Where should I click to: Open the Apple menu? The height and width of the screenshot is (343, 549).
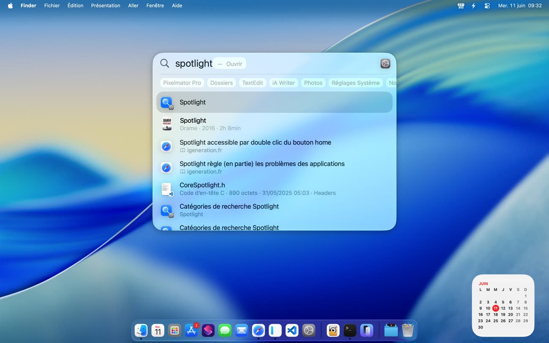10,5
